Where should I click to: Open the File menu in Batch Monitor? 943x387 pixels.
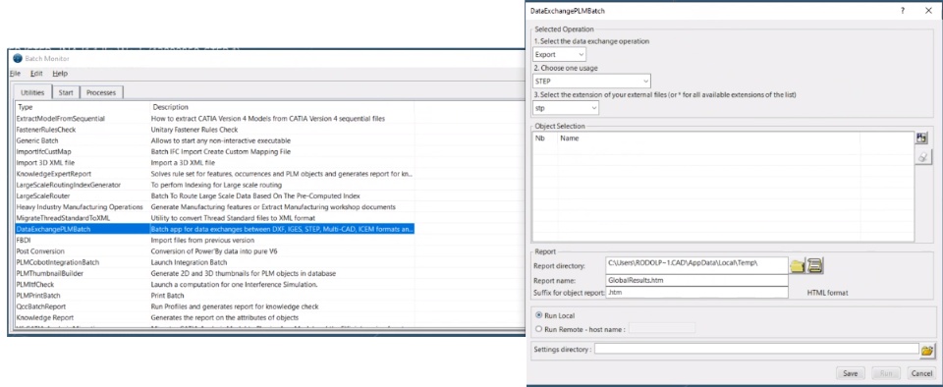coord(16,74)
